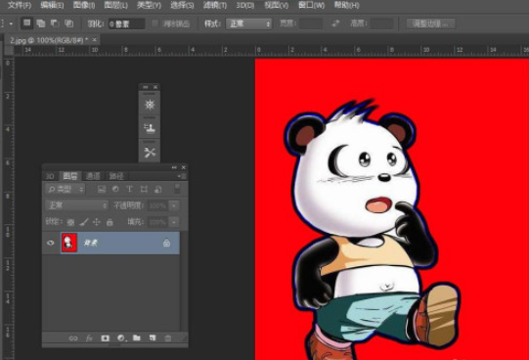Open the 正常 blend mode dropdown in Layers

pos(77,205)
